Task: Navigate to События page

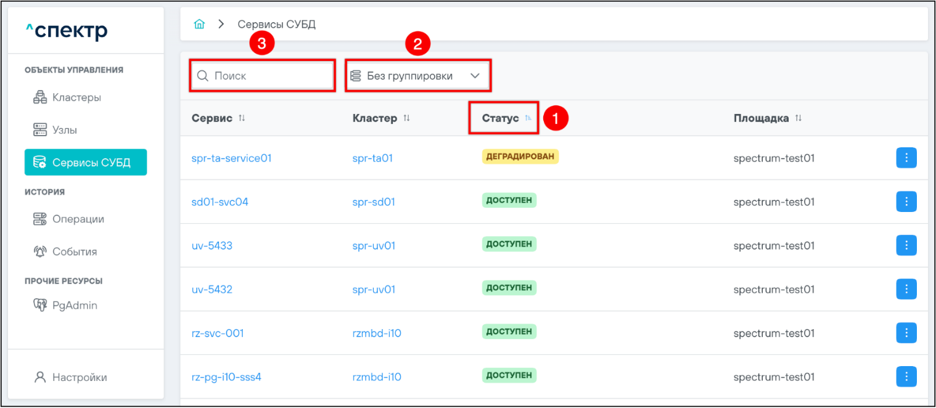Action: pyautogui.click(x=74, y=251)
